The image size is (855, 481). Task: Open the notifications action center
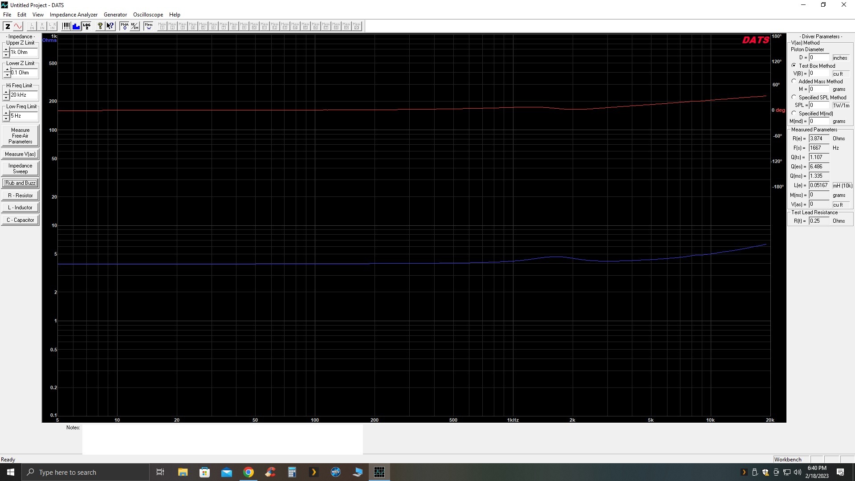pyautogui.click(x=840, y=472)
